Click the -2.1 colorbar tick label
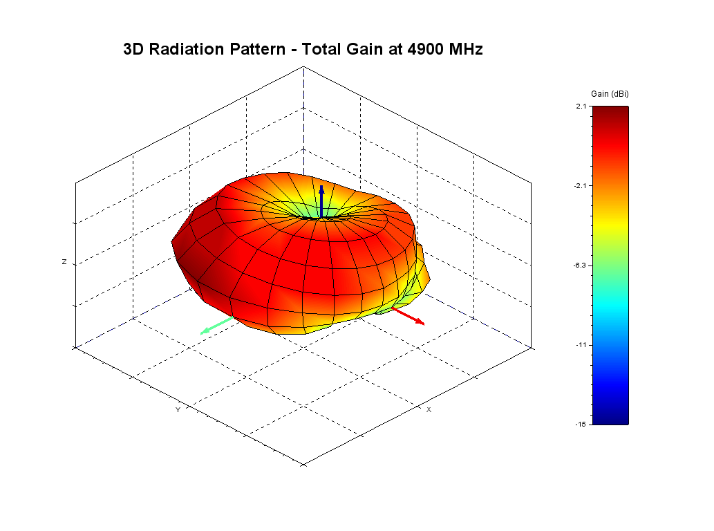 point(581,185)
